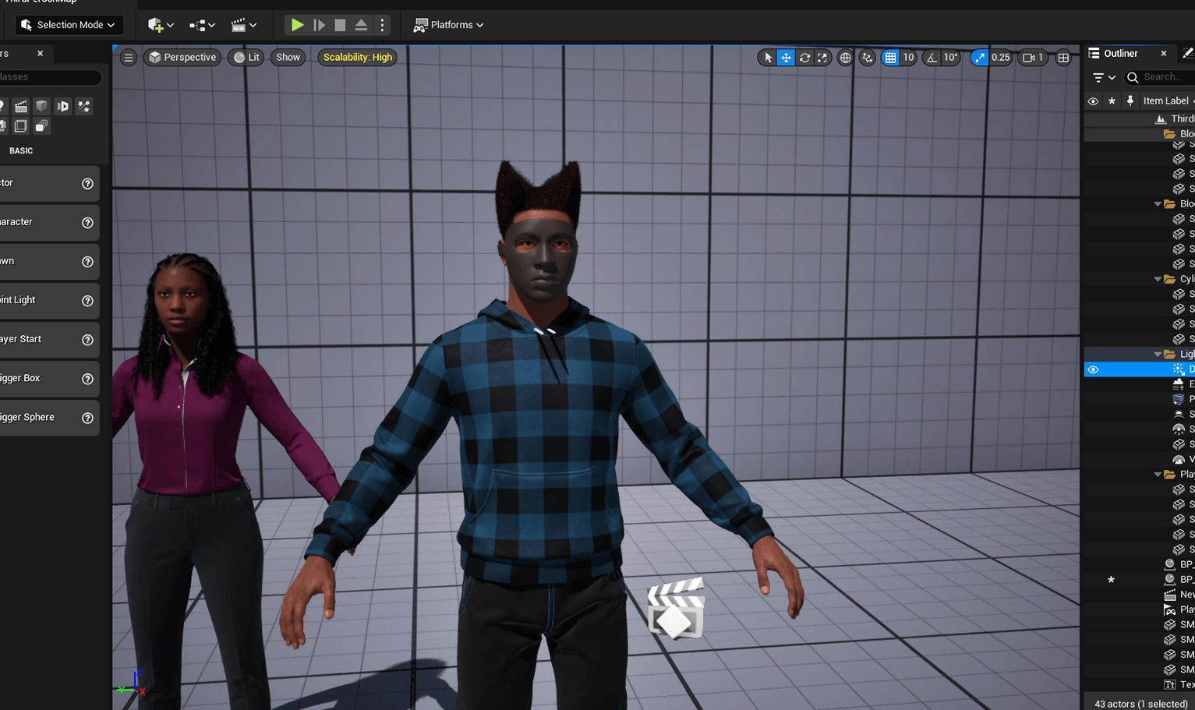Collapse the Cyl folder in Outliner
This screenshot has height=710, width=1195.
point(1158,279)
